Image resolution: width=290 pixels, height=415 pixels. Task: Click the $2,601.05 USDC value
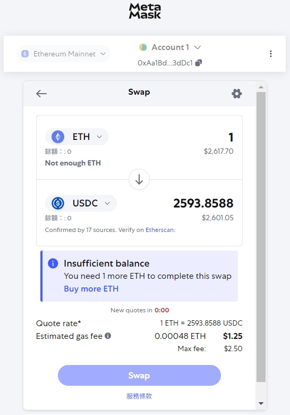218,218
